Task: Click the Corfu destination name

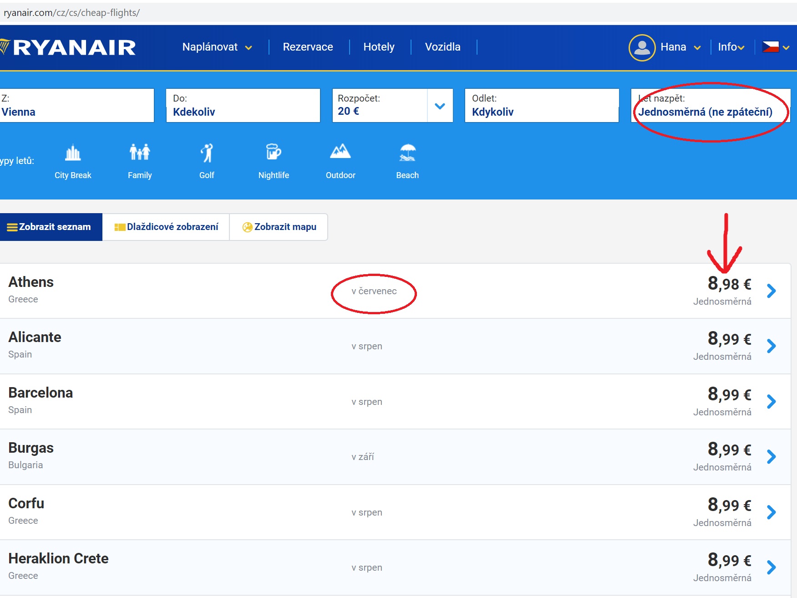Action: 26,503
